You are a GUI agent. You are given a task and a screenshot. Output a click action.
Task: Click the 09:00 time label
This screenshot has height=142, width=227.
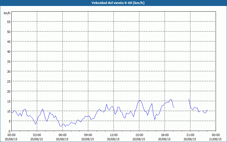[88, 135]
